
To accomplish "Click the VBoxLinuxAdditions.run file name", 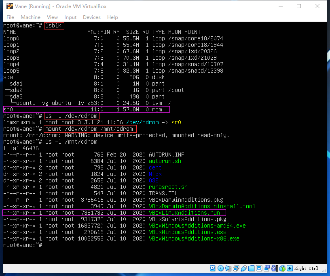I will pos(184,213).
